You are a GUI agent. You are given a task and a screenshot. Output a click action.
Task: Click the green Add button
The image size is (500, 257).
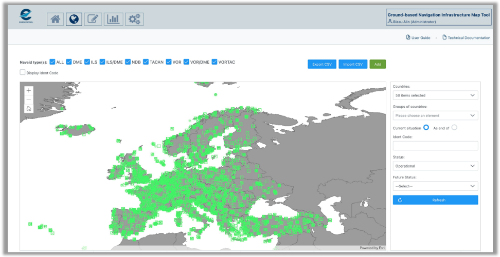pos(378,64)
